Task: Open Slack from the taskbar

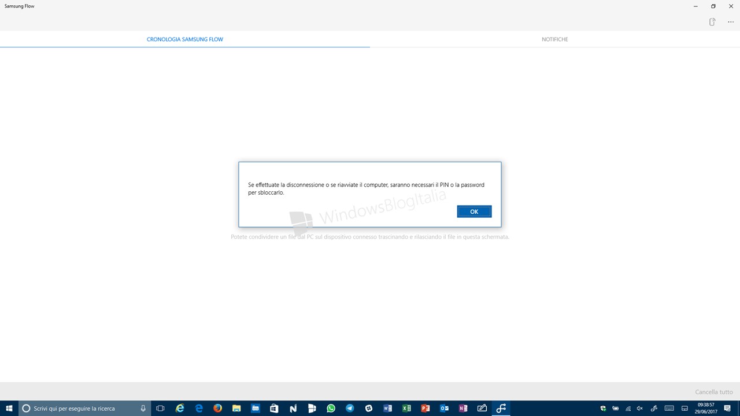Action: pyautogui.click(x=369, y=408)
